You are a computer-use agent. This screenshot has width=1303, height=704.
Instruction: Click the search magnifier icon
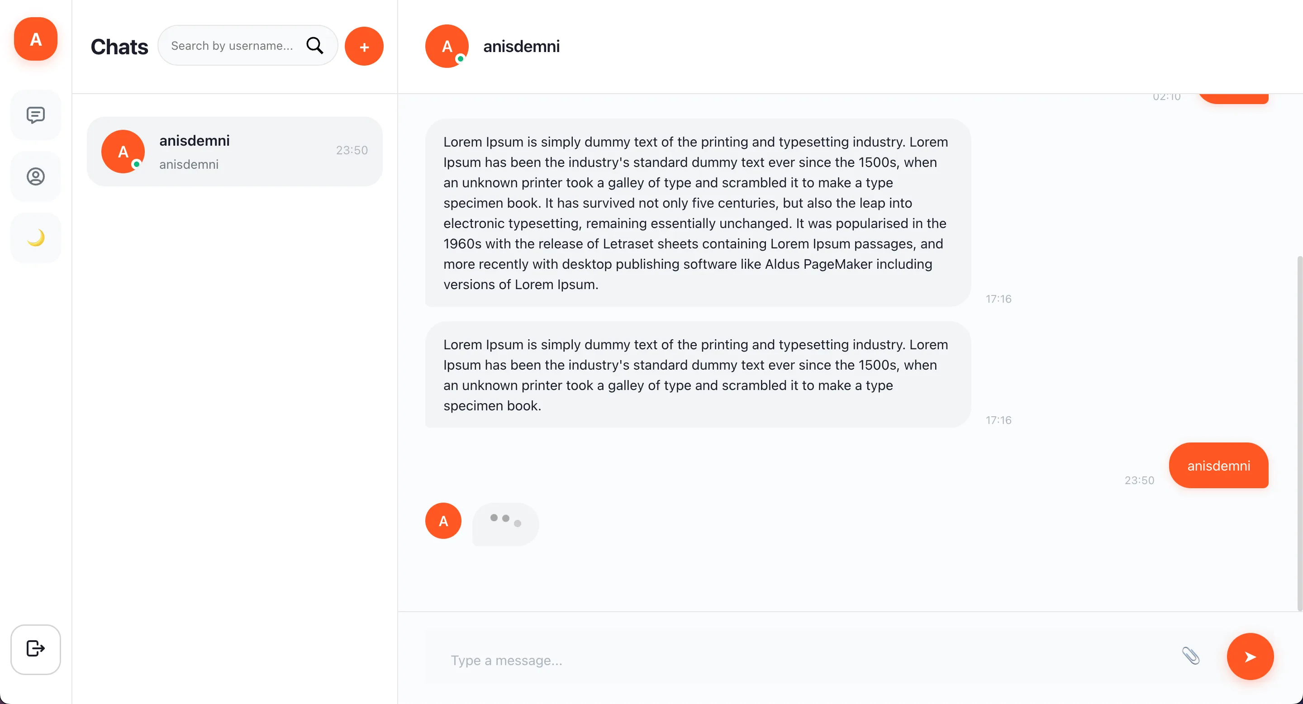click(x=314, y=46)
